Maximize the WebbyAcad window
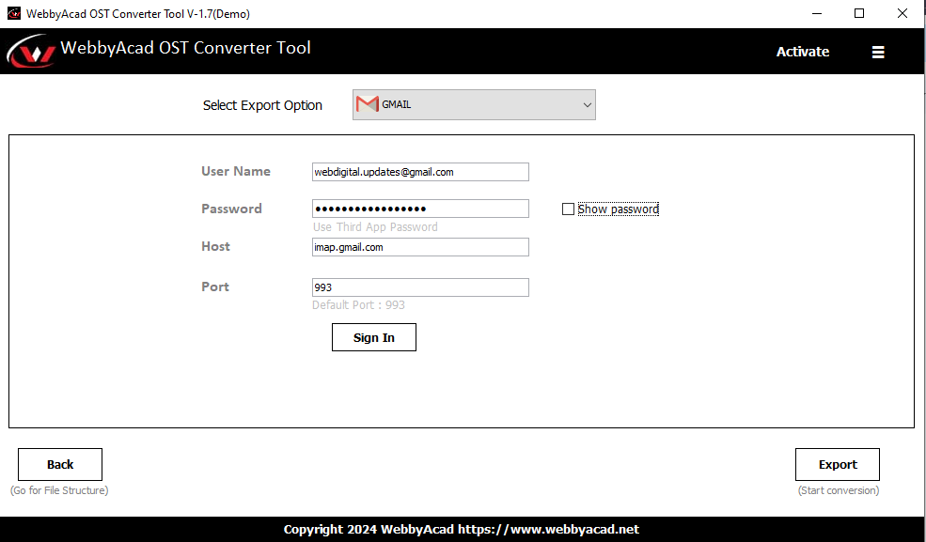This screenshot has width=926, height=542. point(859,13)
